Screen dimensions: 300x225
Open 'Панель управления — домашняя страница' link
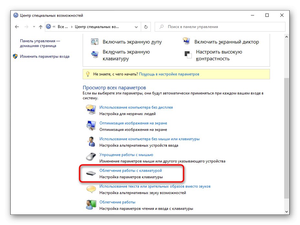coord(40,44)
